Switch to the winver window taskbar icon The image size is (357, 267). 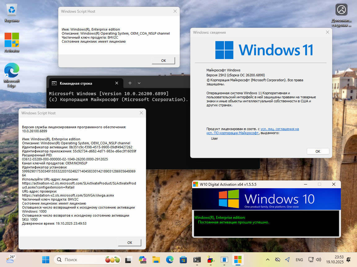[x=224, y=260]
